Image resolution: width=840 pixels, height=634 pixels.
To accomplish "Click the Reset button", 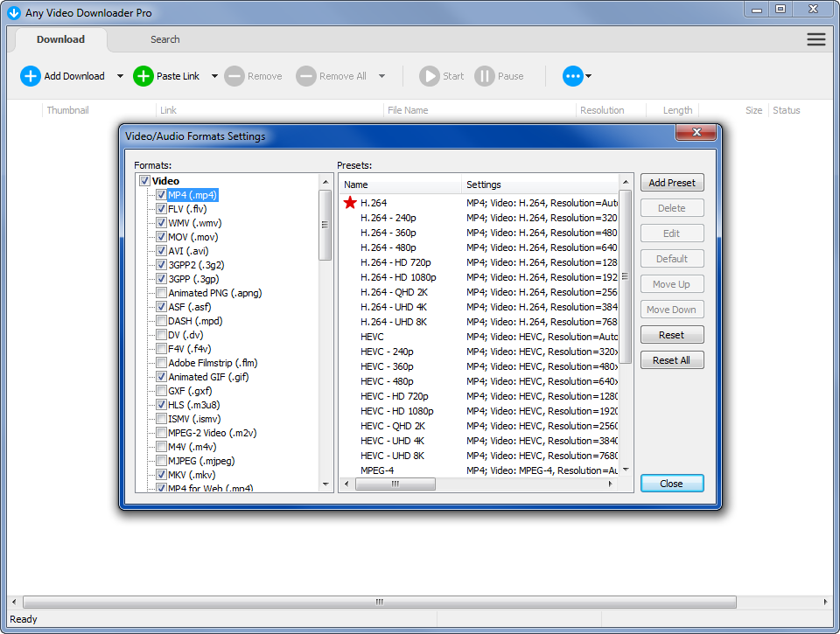I will [x=672, y=335].
